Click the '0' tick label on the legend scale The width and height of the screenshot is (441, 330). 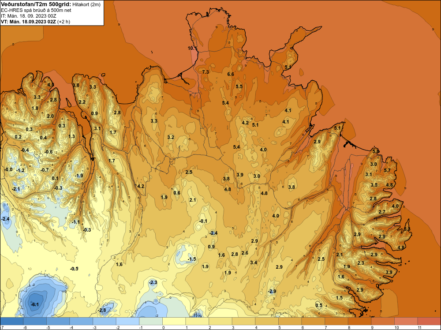pos(163,327)
